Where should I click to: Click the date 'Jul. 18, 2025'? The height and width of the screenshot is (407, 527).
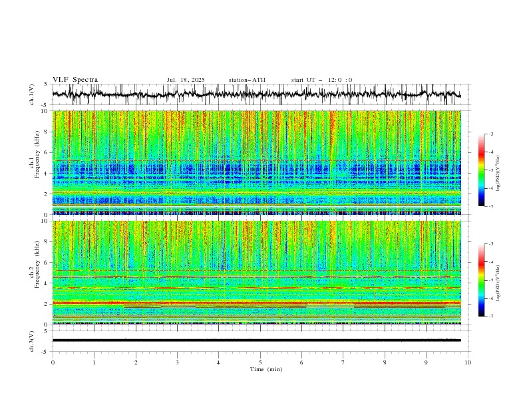186,80
